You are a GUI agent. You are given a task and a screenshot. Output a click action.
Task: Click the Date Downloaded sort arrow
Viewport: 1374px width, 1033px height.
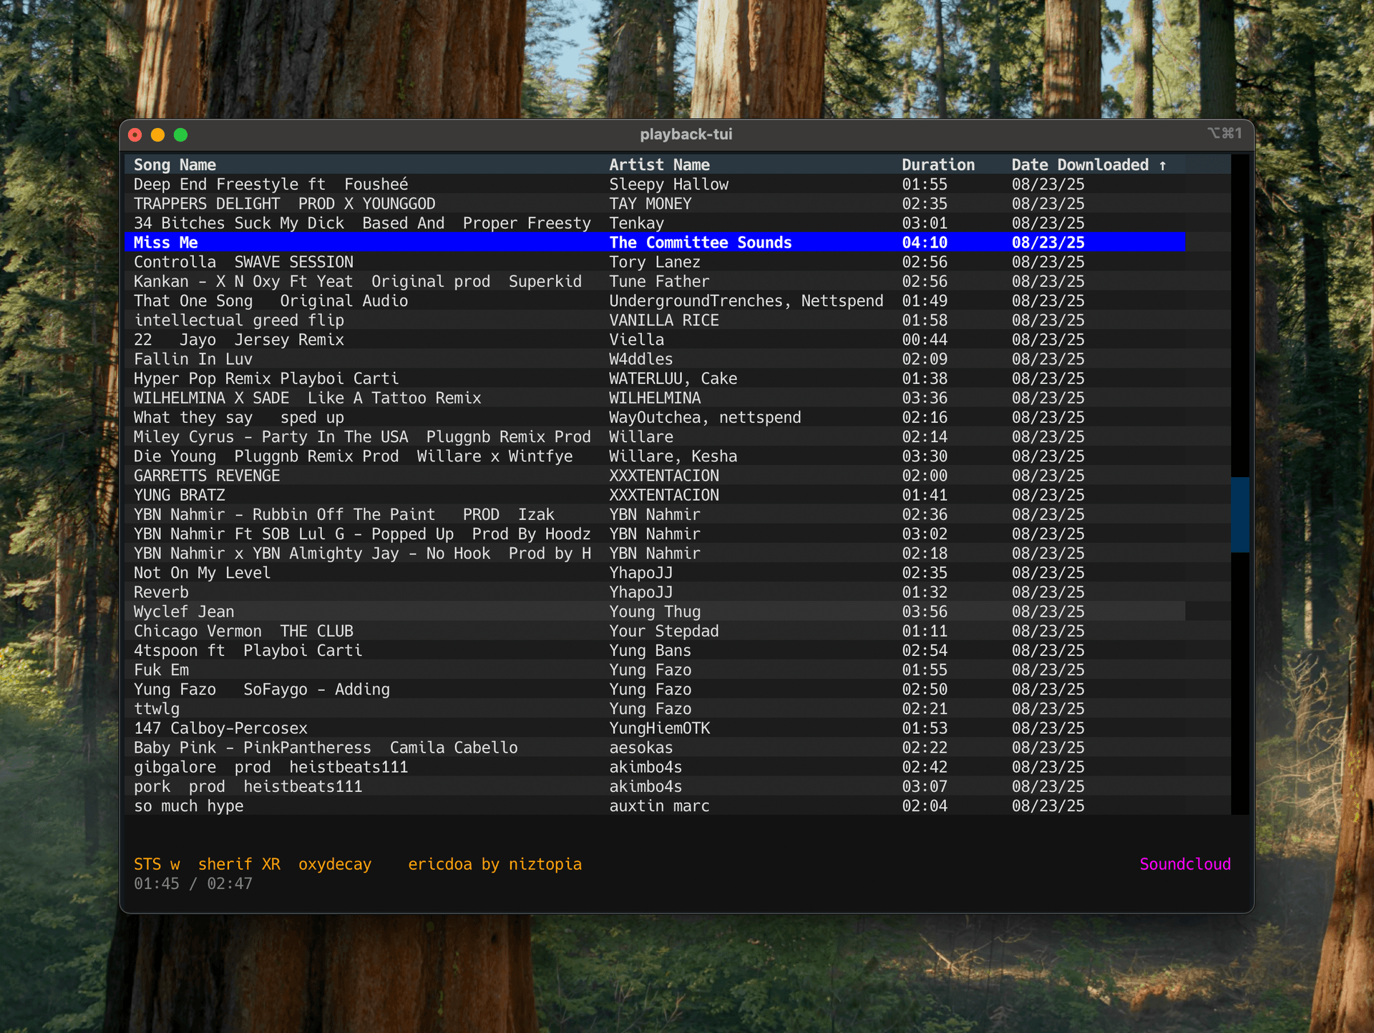pyautogui.click(x=1163, y=165)
